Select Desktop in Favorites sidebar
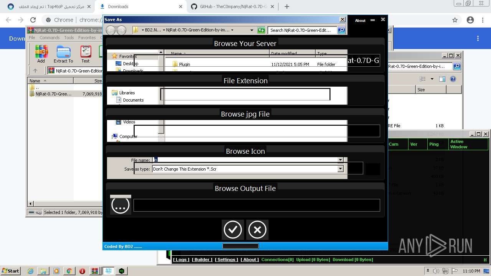 tap(130, 64)
